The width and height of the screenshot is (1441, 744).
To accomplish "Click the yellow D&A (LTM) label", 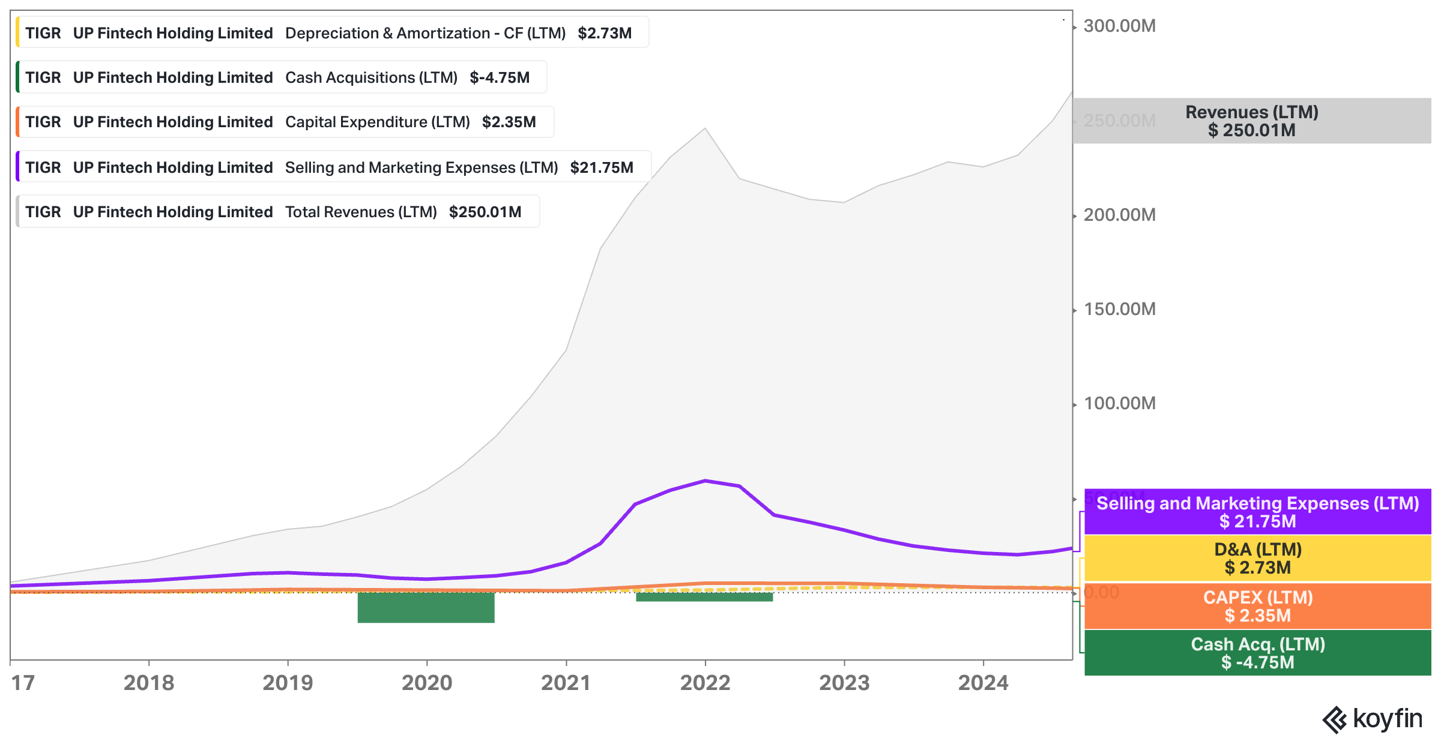I will click(1257, 558).
